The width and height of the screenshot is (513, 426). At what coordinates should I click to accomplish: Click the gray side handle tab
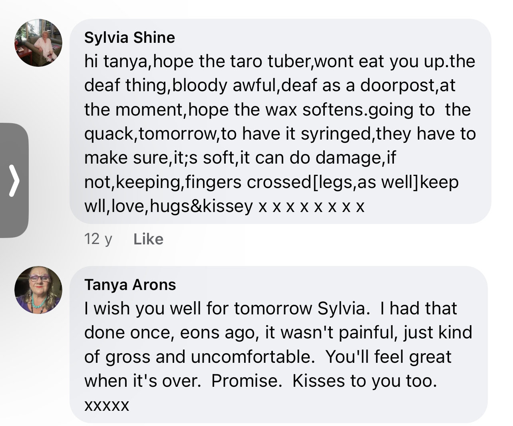pyautogui.click(x=14, y=180)
